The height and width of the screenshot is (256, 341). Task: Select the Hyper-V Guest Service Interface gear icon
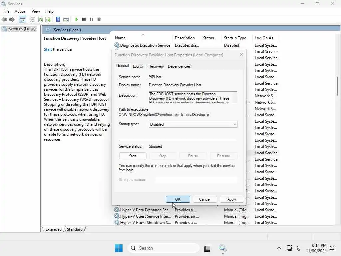pyautogui.click(x=117, y=216)
